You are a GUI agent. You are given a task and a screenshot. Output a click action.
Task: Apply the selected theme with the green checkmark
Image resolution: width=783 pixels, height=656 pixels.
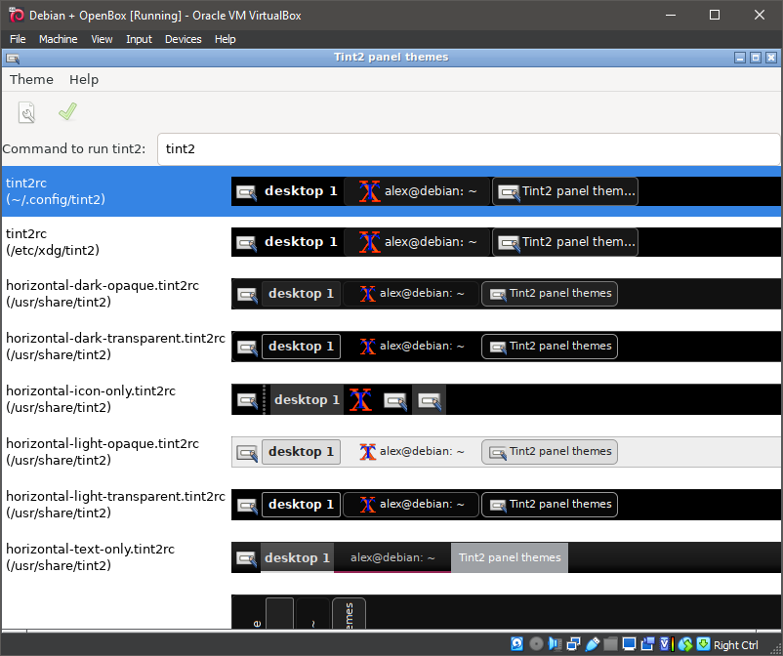pos(66,112)
